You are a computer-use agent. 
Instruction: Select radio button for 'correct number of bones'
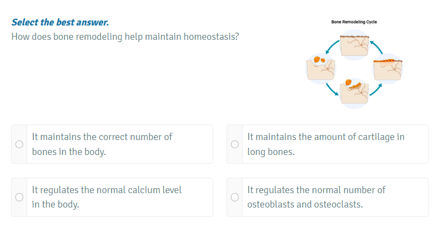(x=19, y=144)
